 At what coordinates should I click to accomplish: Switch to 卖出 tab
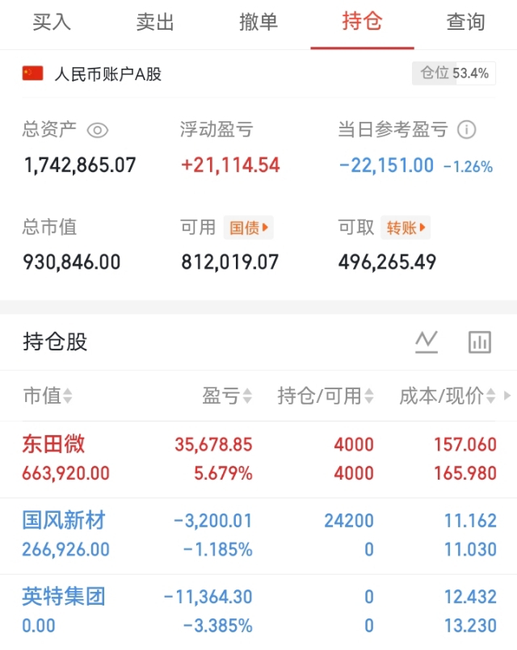click(x=155, y=22)
